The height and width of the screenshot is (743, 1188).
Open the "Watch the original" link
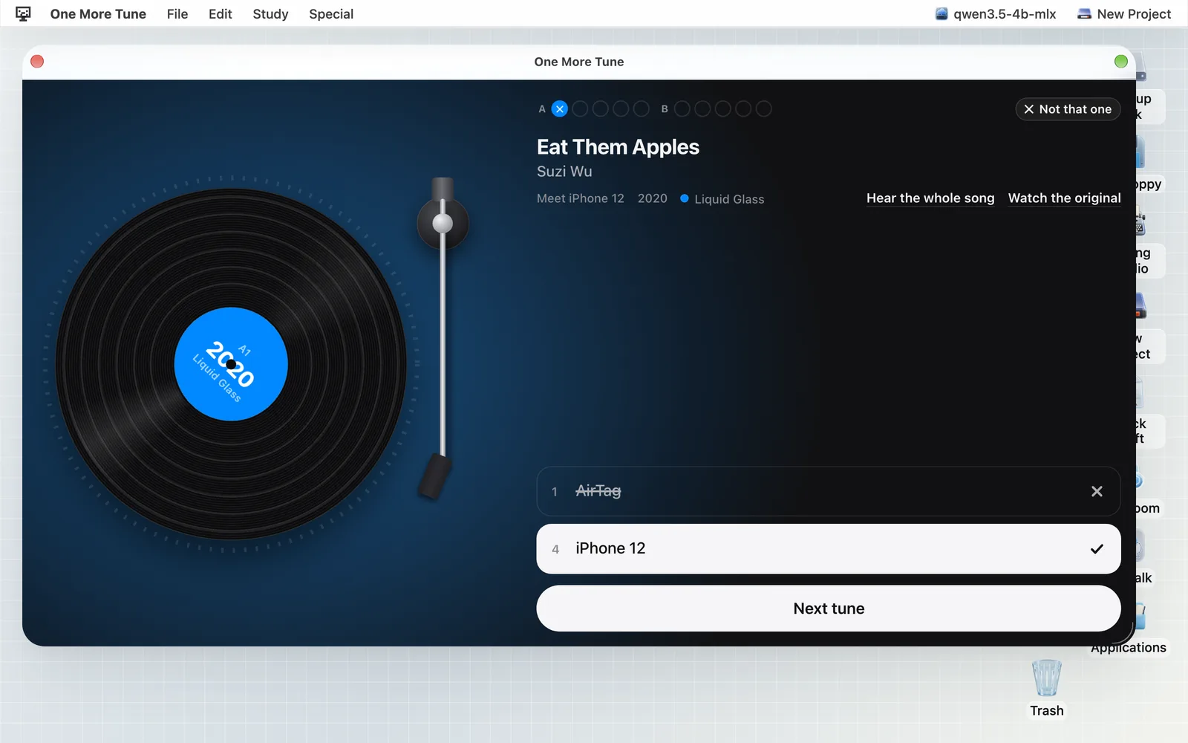click(x=1065, y=198)
